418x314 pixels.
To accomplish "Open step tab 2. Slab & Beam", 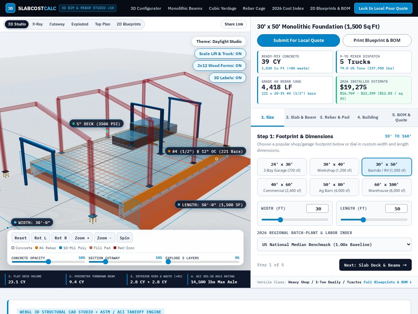I will pos(301,117).
